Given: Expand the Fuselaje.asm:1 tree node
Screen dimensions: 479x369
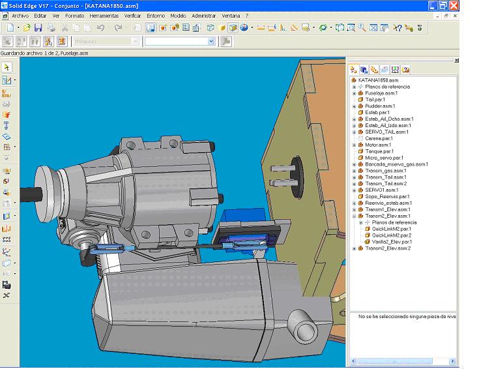Looking at the screenshot, I should tap(354, 93).
